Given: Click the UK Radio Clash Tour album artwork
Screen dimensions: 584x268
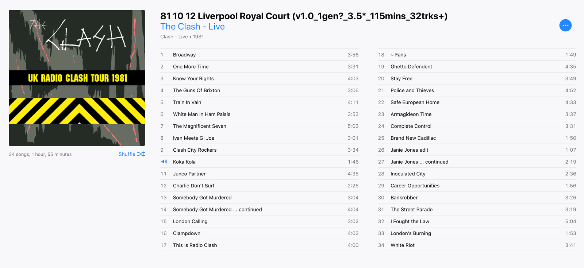Looking at the screenshot, I should (77, 78).
